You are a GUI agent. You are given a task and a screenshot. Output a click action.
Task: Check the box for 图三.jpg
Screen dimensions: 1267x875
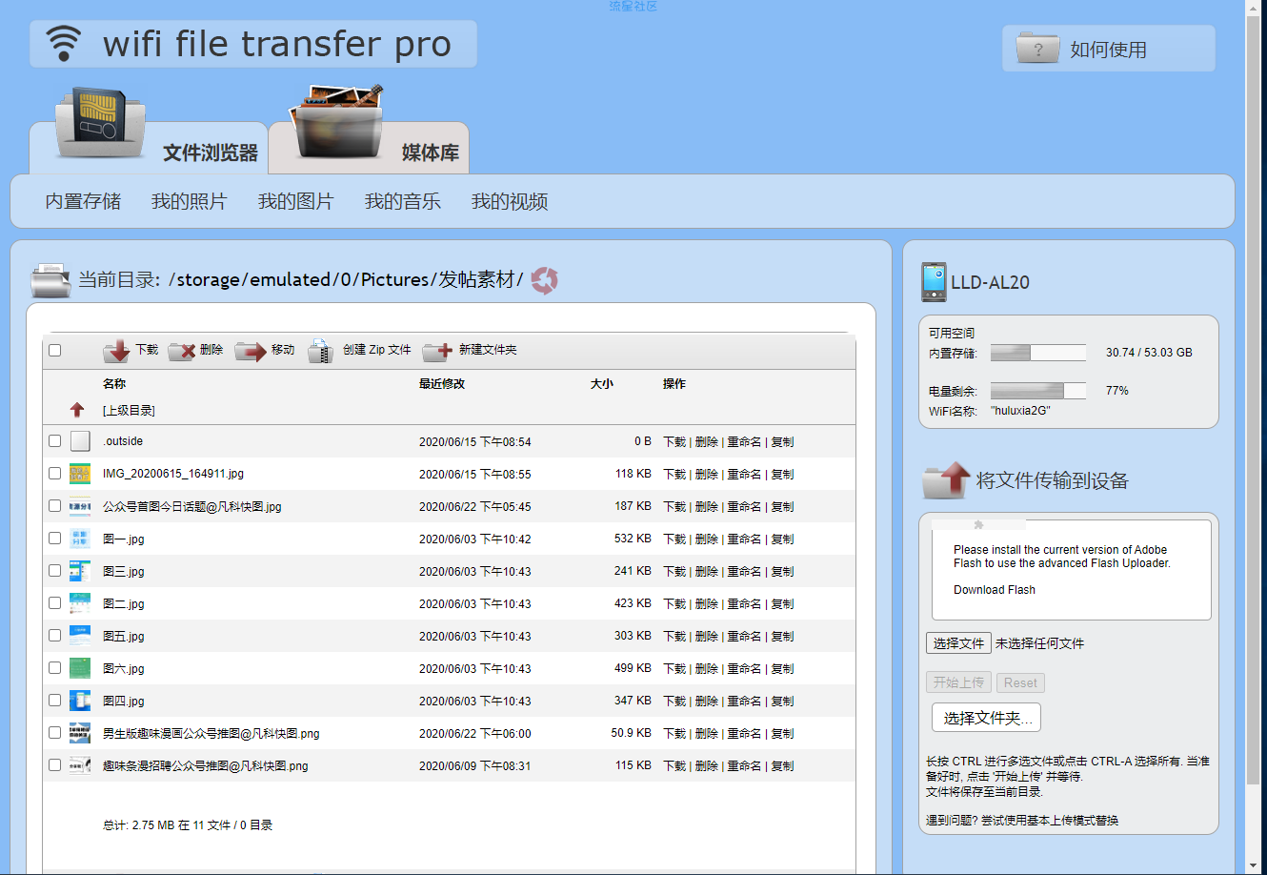click(x=54, y=570)
